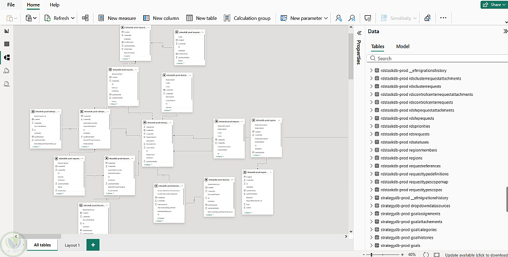Expand strategydb-prod goalcategories table
508x257 pixels.
371,230
